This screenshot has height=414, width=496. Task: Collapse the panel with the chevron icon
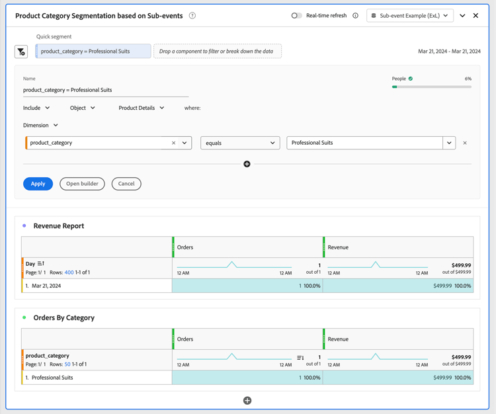(x=462, y=15)
